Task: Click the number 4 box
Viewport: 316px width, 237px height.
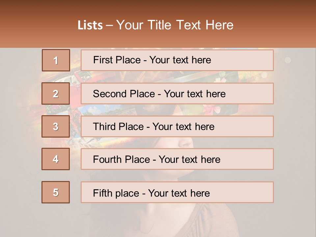Action: tap(56, 159)
